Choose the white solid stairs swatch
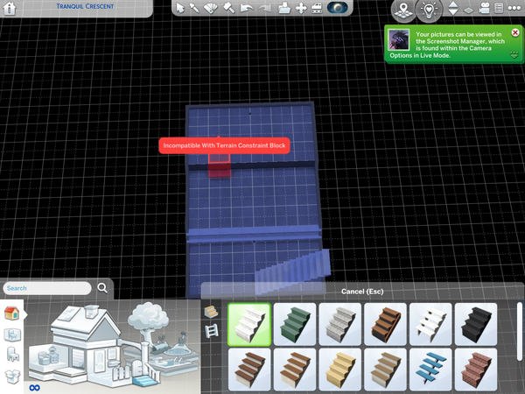Image resolution: width=525 pixels, height=394 pixels. (249, 324)
